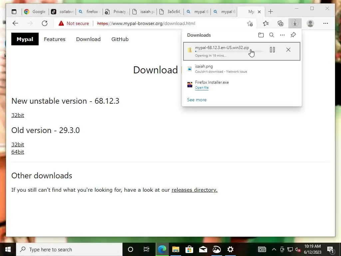
Task: Switch to the isaiah page tab
Action: point(143,12)
